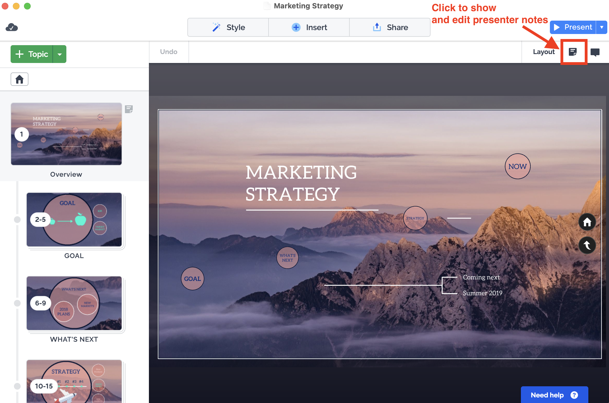Expand the Topic button dropdown arrow
609x403 pixels.
pyautogui.click(x=60, y=54)
